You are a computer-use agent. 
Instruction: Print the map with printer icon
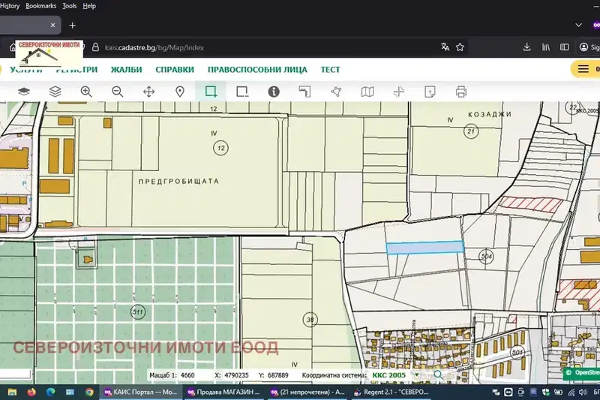(461, 92)
